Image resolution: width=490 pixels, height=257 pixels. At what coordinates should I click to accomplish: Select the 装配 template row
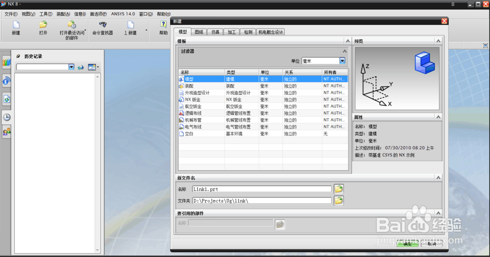click(x=263, y=86)
